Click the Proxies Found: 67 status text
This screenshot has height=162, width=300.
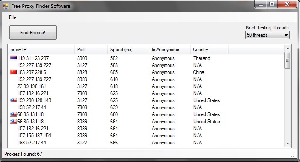tap(23, 154)
